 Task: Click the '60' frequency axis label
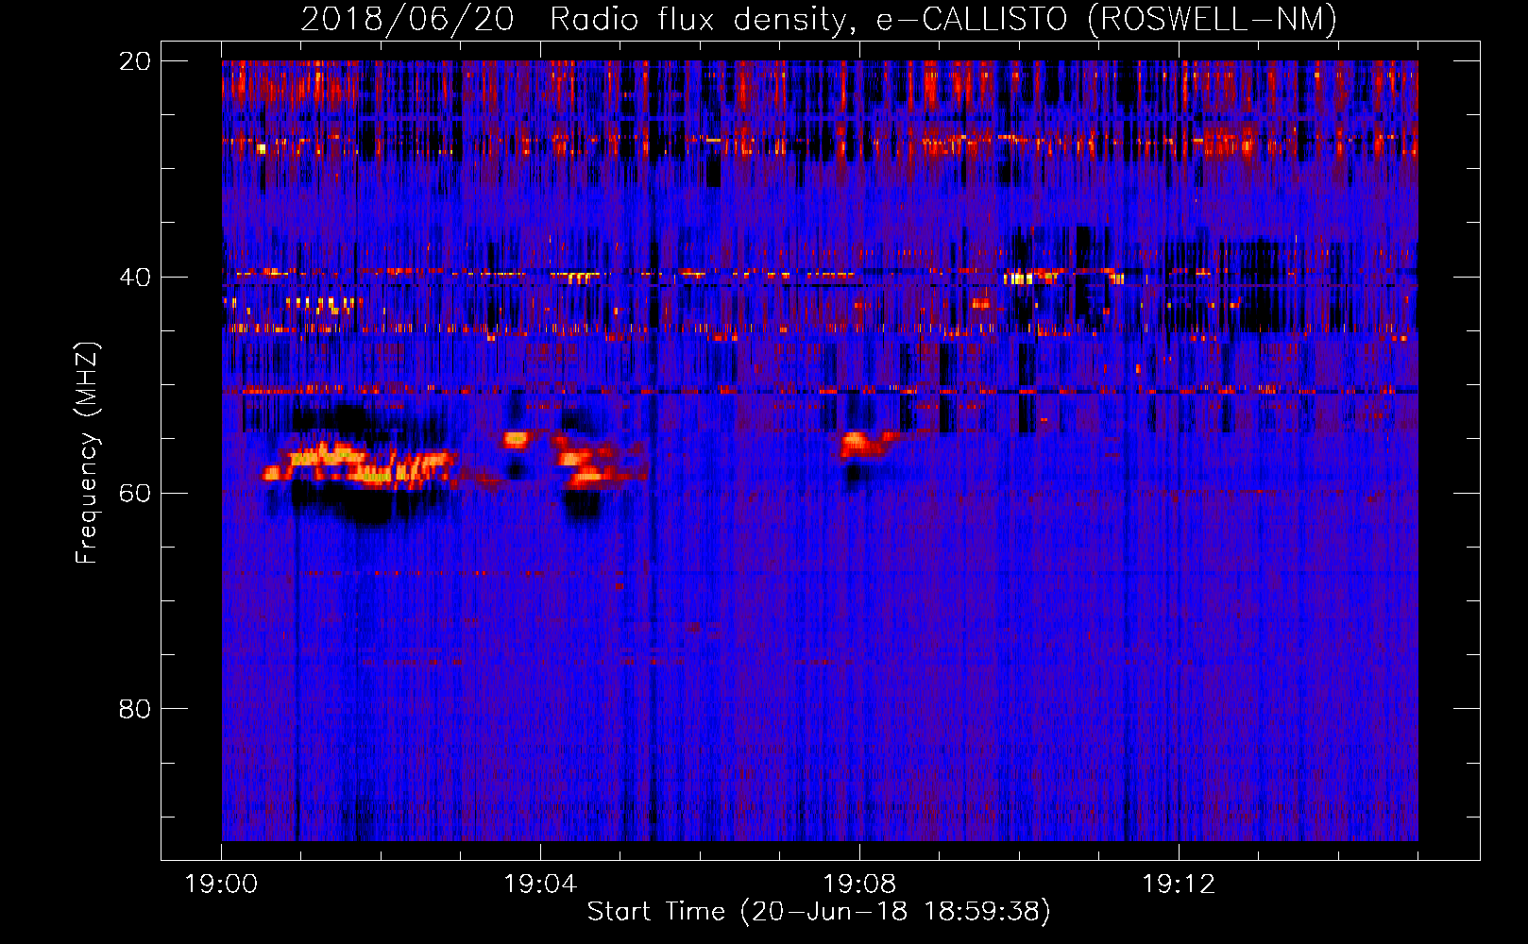click(x=135, y=494)
